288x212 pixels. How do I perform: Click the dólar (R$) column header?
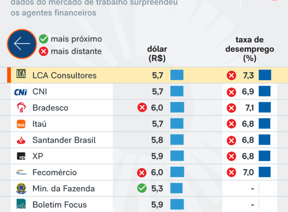[x=157, y=54]
